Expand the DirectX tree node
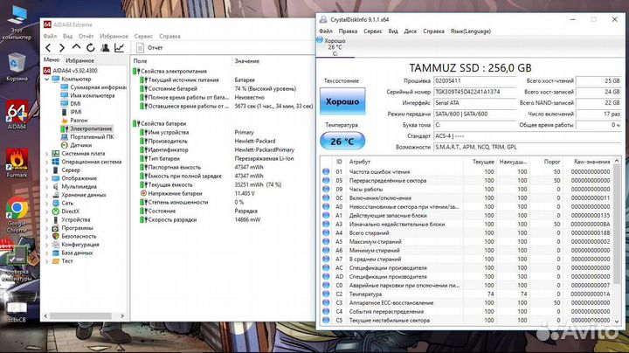629x353 pixels. point(47,211)
